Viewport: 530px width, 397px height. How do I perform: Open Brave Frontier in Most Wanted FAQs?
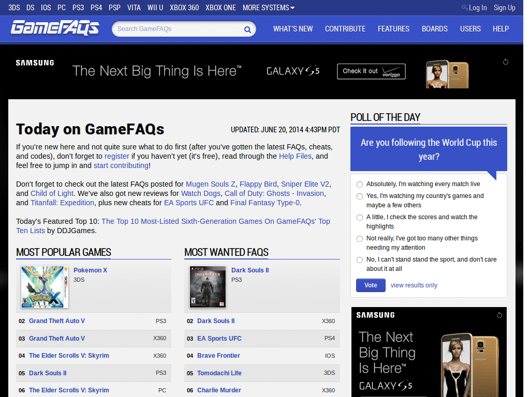218,356
